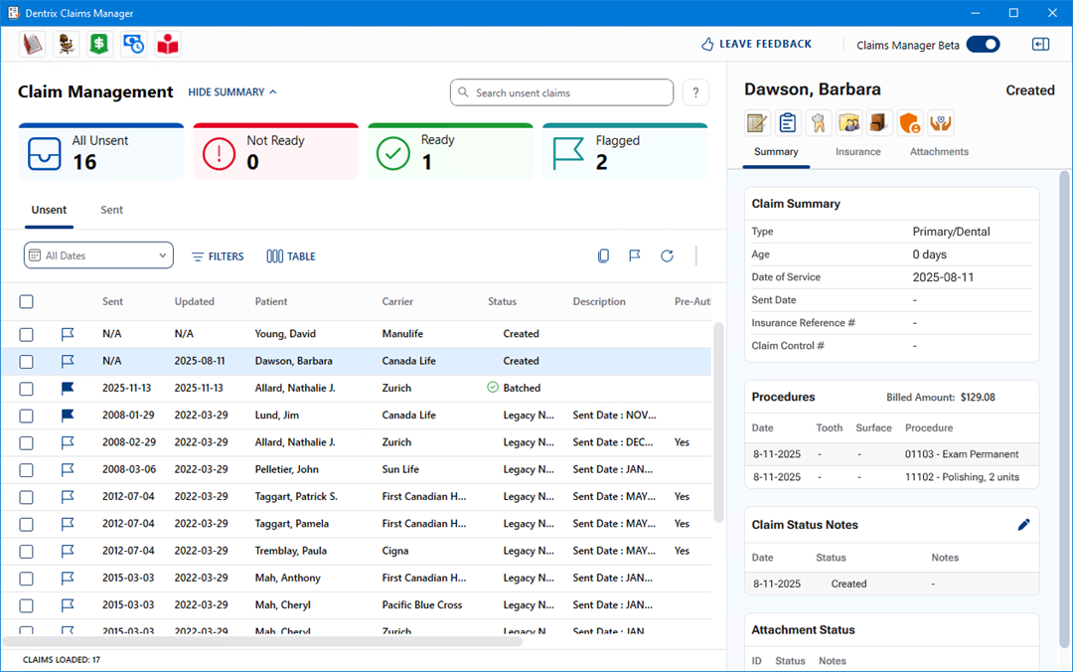The height and width of the screenshot is (672, 1073).
Task: Open the help question mark button
Action: click(x=695, y=92)
